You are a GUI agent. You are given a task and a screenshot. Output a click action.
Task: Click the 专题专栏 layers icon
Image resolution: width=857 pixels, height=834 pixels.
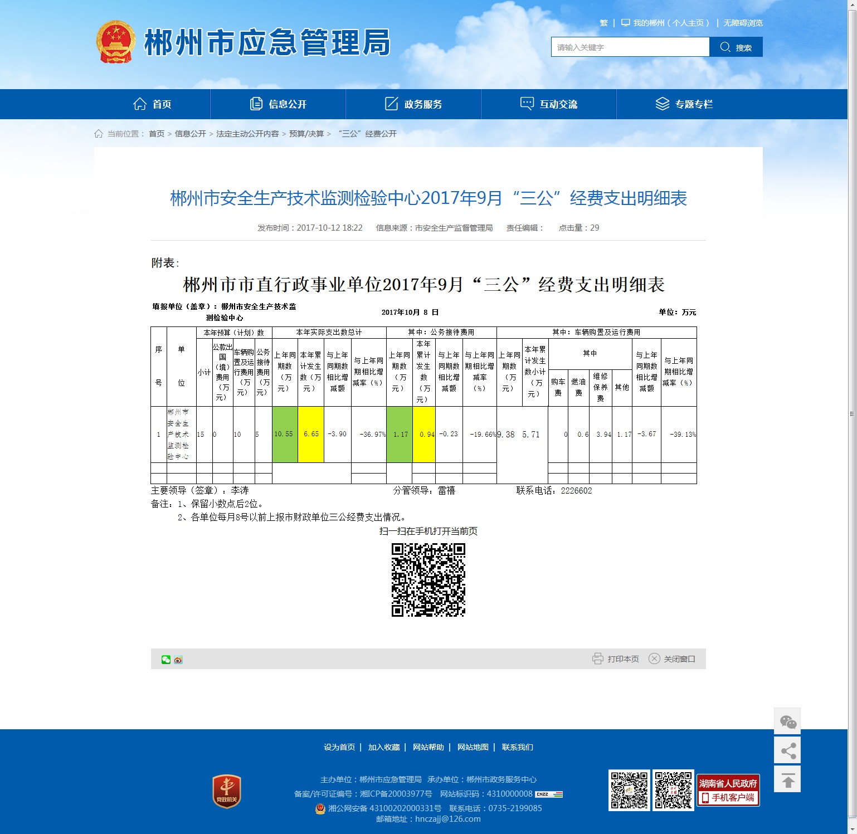(x=663, y=104)
